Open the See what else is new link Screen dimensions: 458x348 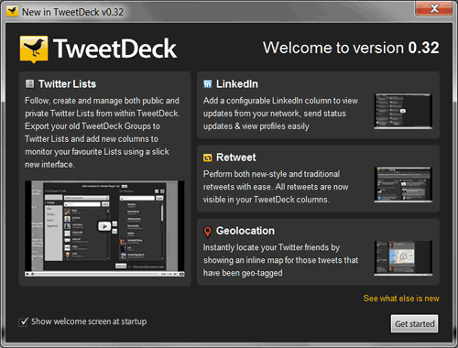pyautogui.click(x=401, y=299)
